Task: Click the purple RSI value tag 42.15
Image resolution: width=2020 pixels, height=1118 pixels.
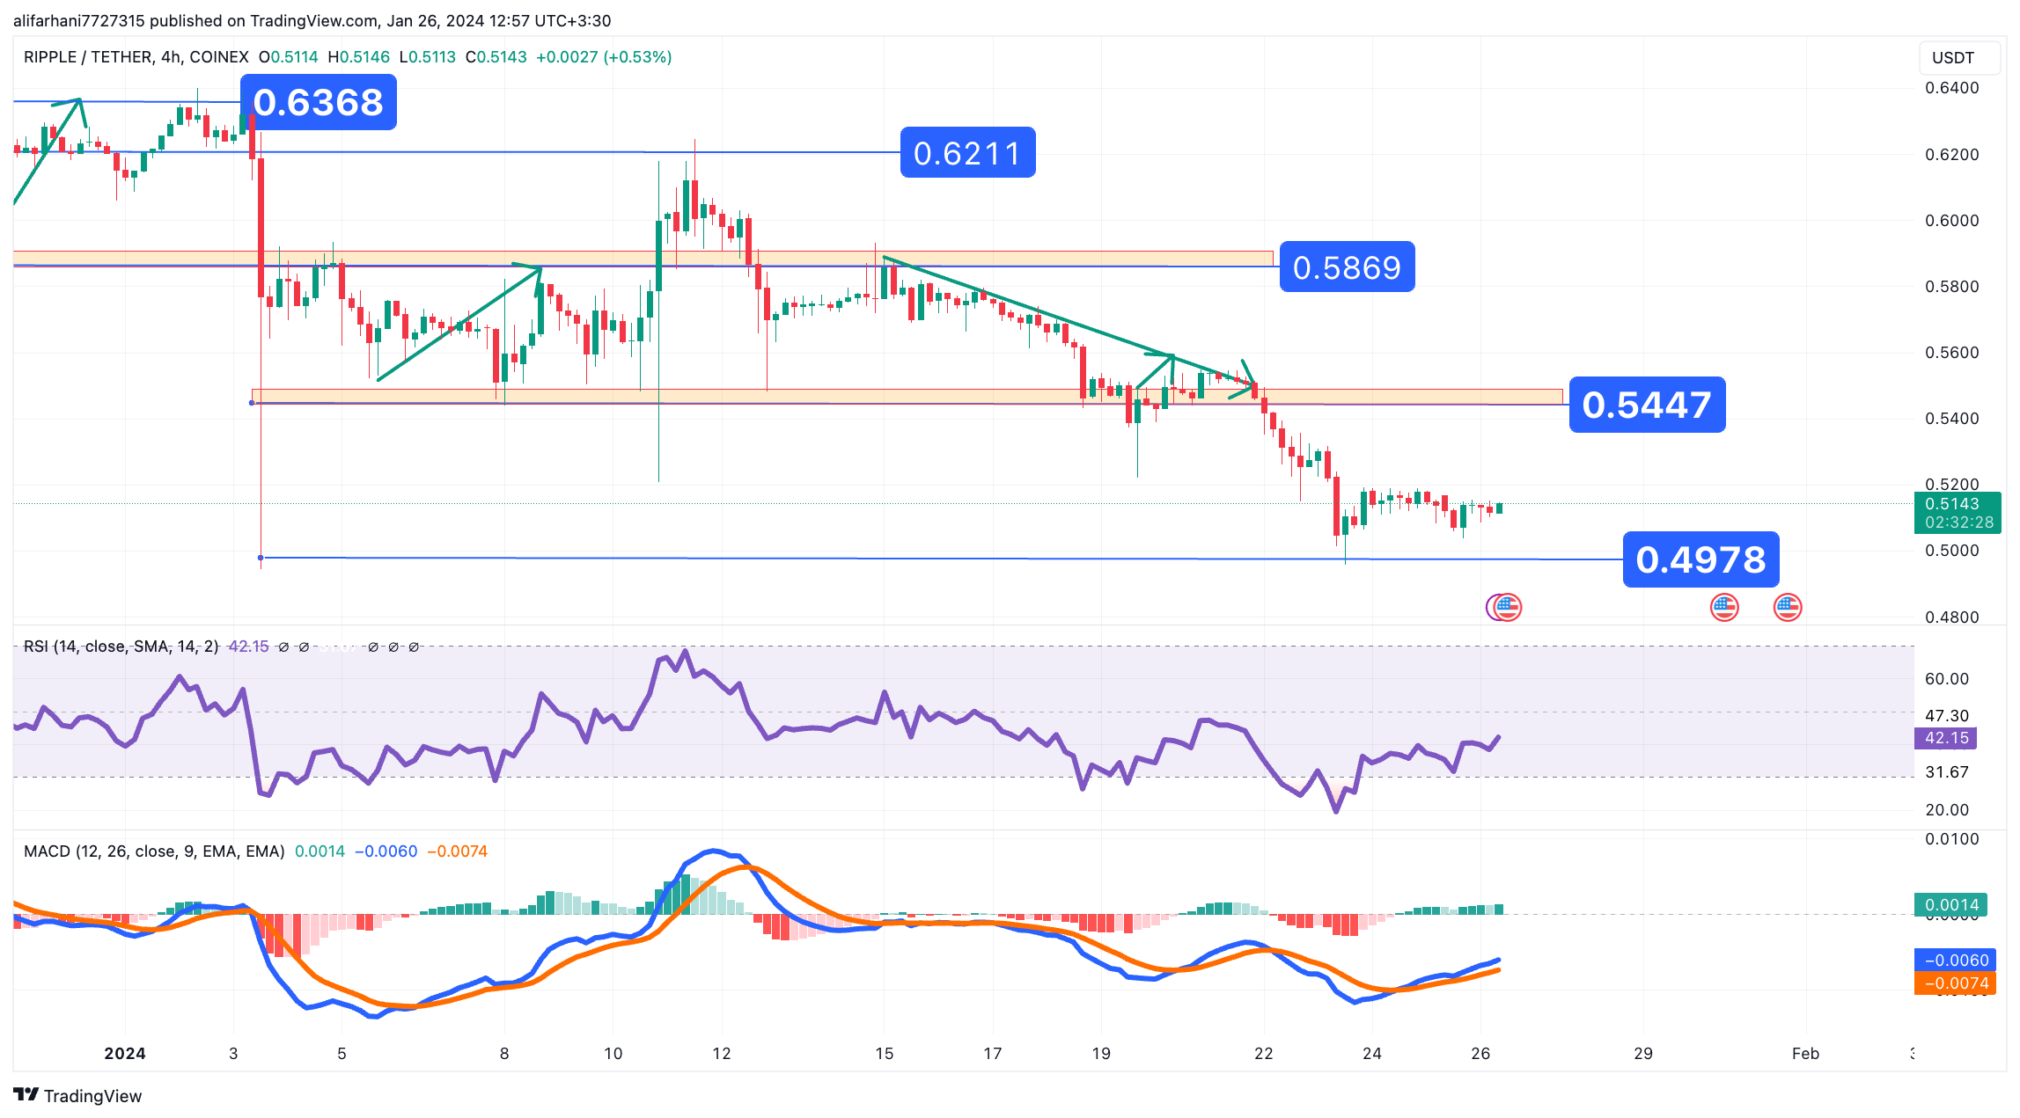Action: click(x=1945, y=738)
